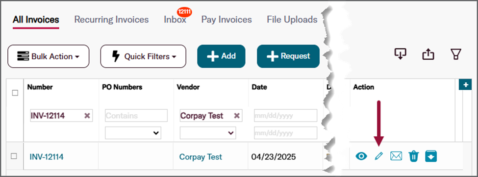Click the 04/23/2025 date cell
Image resolution: width=478 pixels, height=177 pixels.
[x=274, y=157]
